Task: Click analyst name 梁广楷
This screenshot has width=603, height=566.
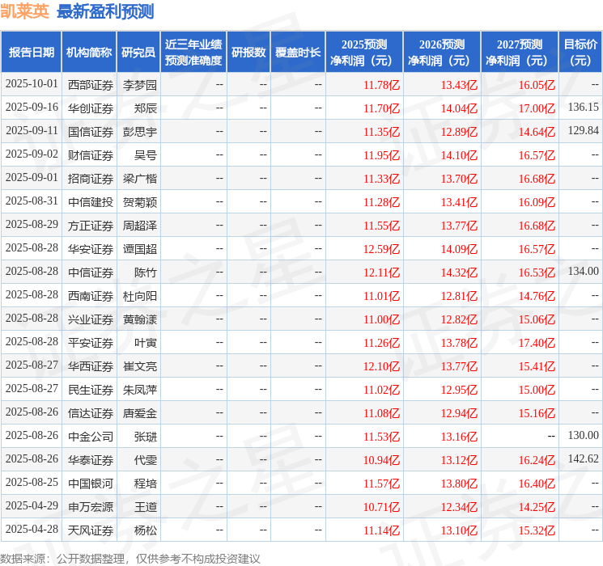Action: (140, 179)
